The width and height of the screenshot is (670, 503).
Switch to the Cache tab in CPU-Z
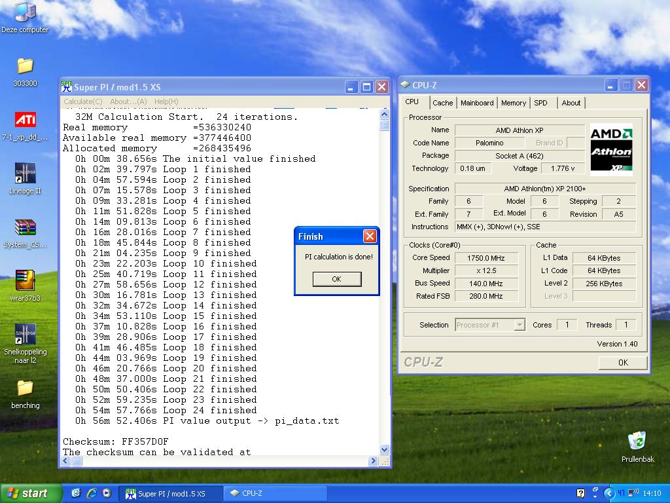click(x=443, y=103)
